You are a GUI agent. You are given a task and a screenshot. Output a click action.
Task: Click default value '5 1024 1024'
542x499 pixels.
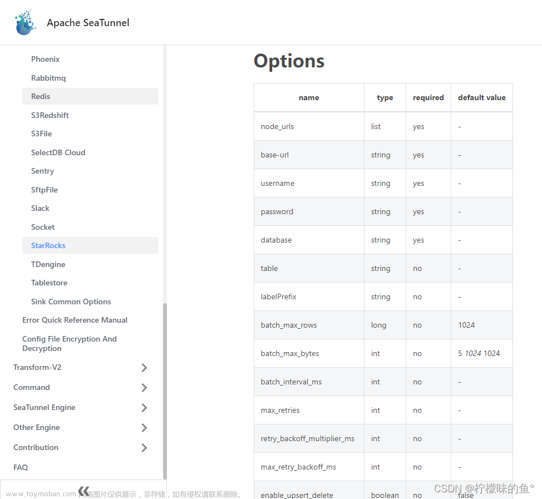pyautogui.click(x=479, y=353)
